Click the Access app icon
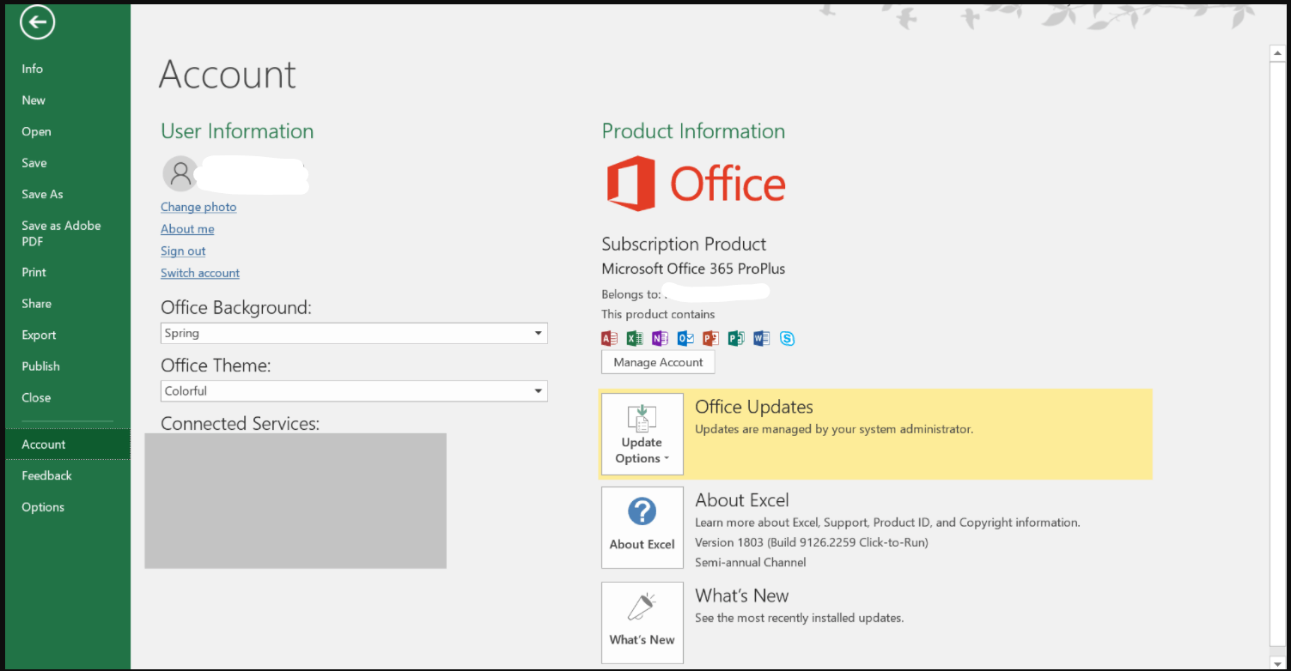 [x=610, y=338]
